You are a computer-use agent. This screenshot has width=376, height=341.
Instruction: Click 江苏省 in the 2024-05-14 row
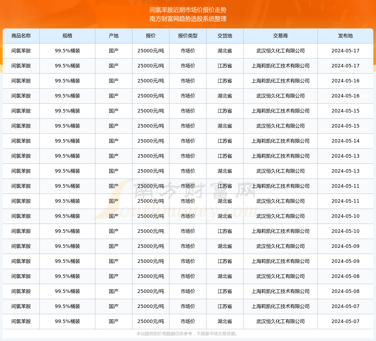pos(225,141)
